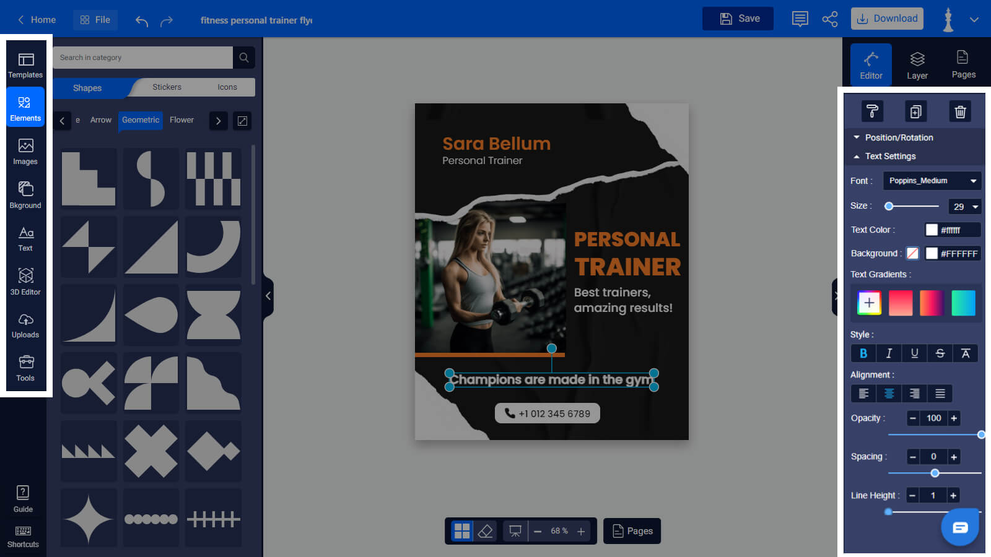Open the Images panel
The image size is (991, 557).
pos(25,151)
